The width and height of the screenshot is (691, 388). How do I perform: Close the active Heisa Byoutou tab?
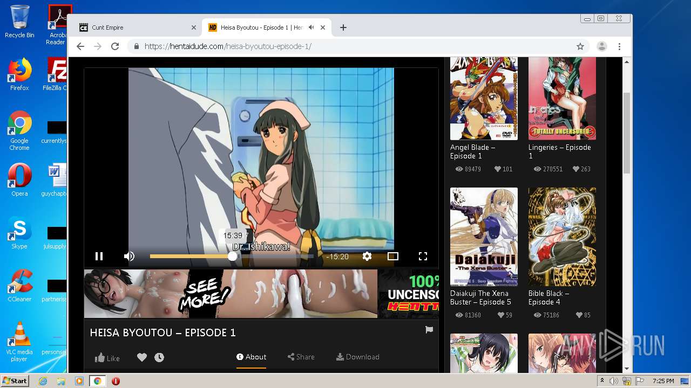323,27
